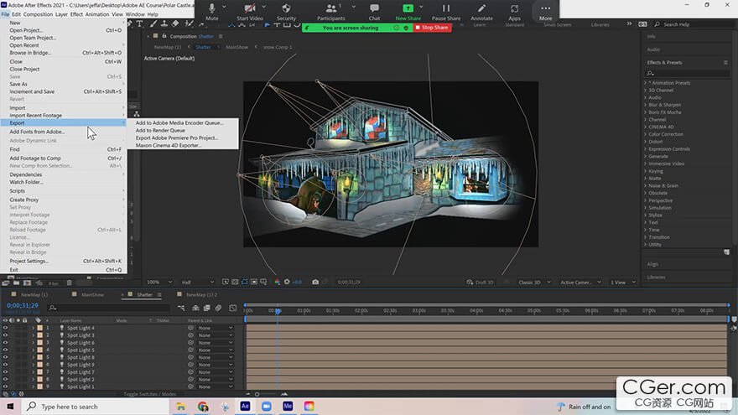Open the 1 View layout dropdown

(622, 283)
